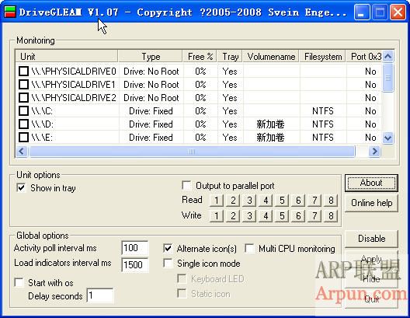
Task: Select Read pin 2 button
Action: coord(233,201)
